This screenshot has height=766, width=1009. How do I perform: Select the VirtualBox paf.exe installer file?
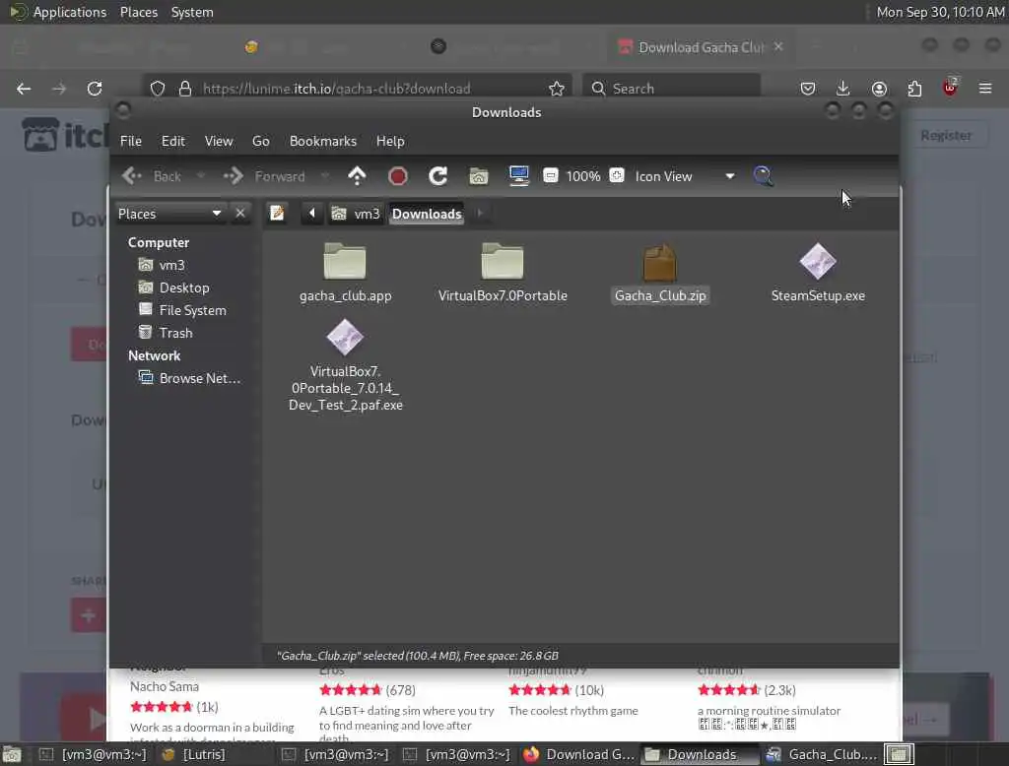[x=346, y=365]
